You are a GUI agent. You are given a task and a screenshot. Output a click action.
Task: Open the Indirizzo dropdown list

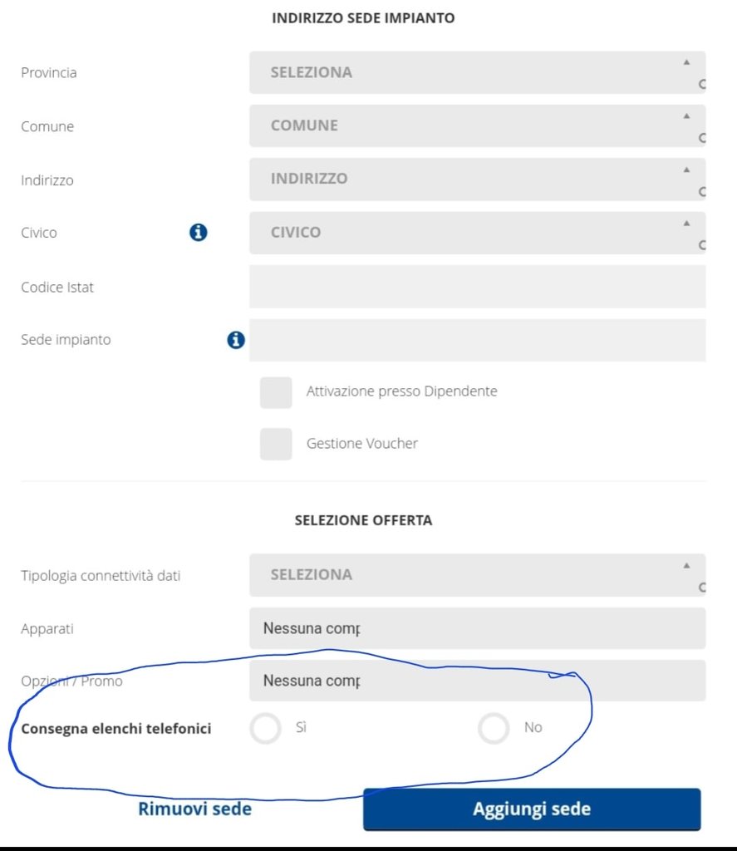tap(476, 180)
